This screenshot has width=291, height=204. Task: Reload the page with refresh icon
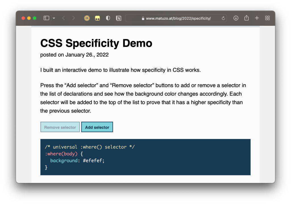point(223,18)
